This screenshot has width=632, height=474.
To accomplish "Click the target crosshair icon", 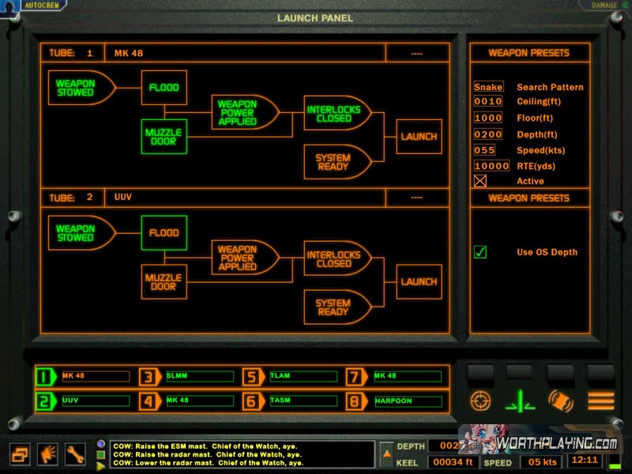I will pos(480,401).
